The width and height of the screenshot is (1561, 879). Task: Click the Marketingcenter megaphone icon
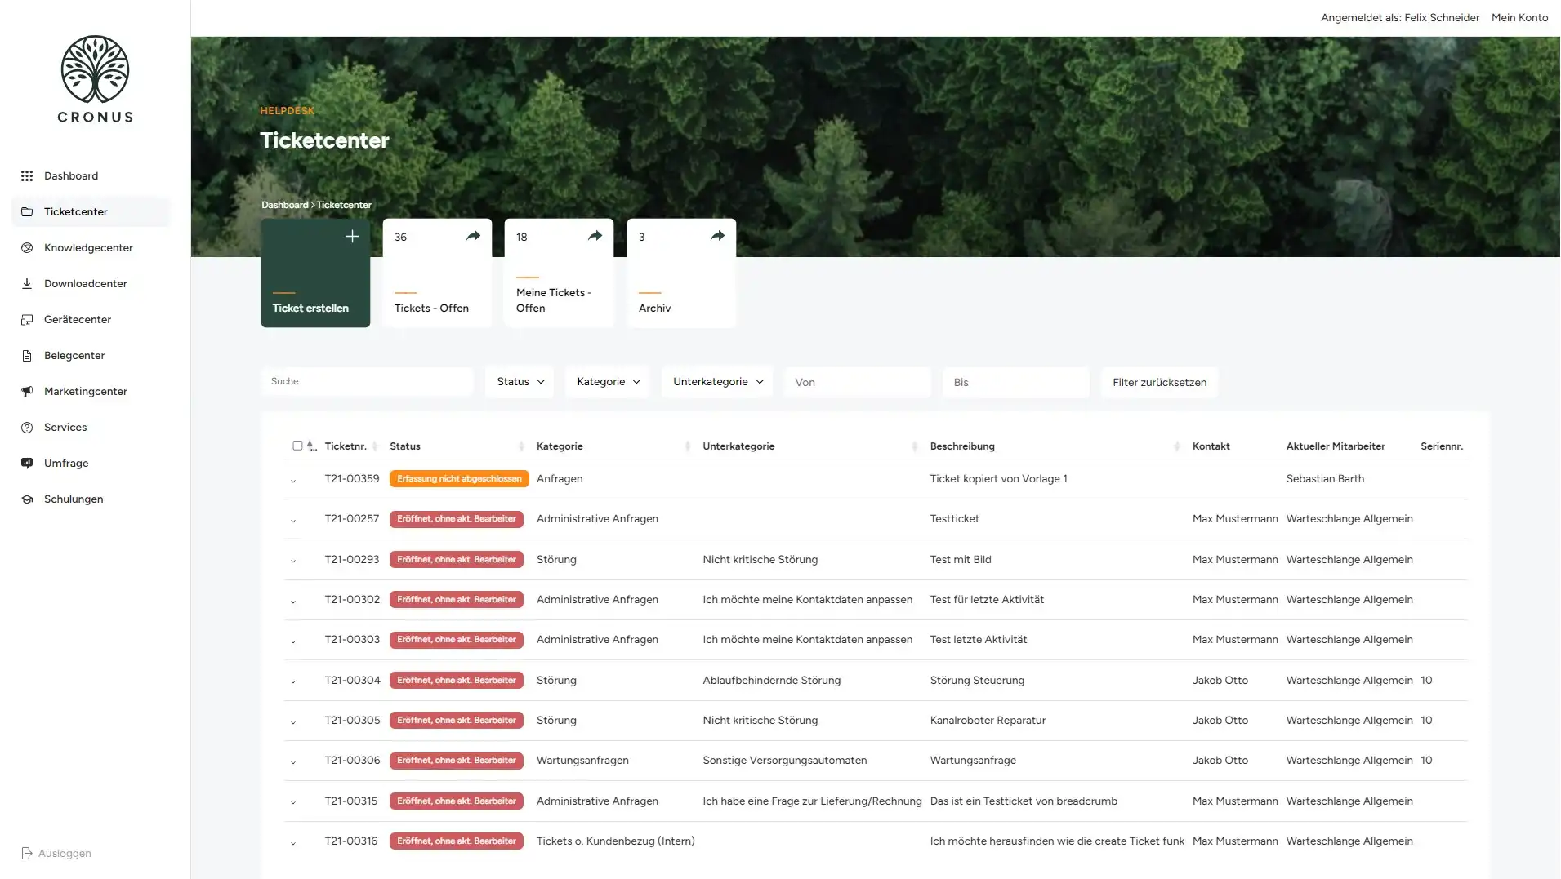(x=27, y=392)
